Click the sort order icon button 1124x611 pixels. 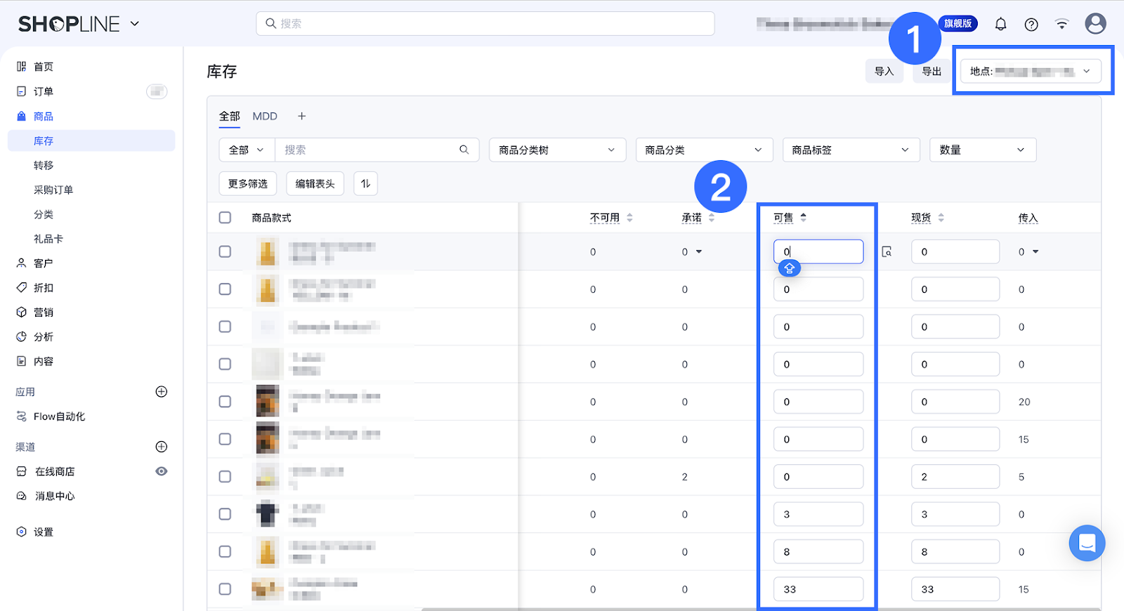[365, 184]
